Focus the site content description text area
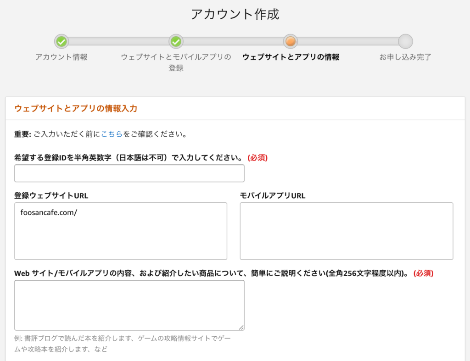 click(x=129, y=305)
